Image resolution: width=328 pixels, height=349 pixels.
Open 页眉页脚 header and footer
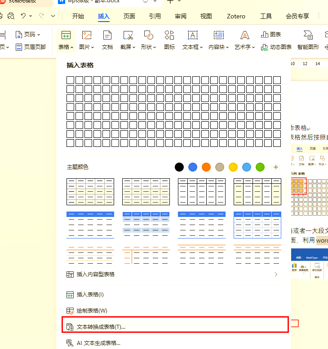point(31,47)
